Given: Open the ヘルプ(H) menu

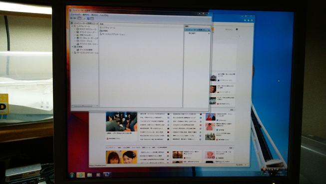Looking at the screenshot, I should [104, 15].
